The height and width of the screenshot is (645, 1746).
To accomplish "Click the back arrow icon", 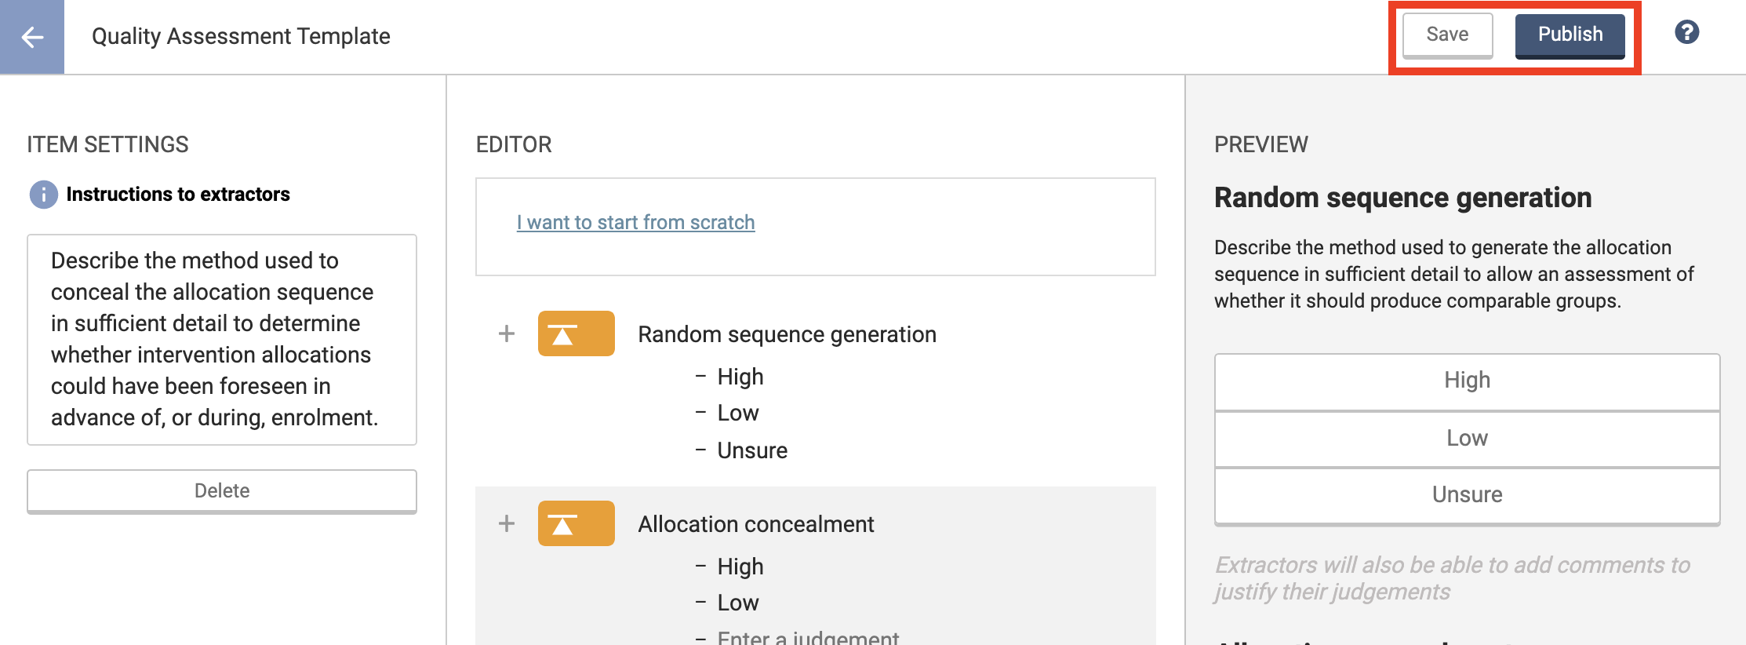I will coord(32,37).
